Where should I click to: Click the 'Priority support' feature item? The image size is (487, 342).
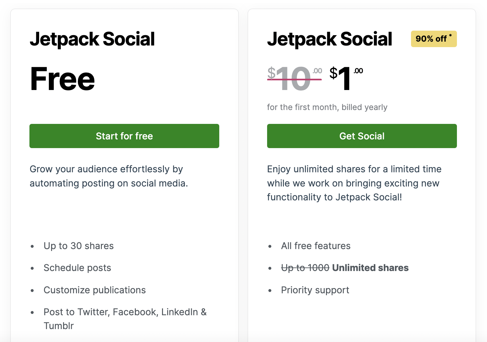click(315, 290)
